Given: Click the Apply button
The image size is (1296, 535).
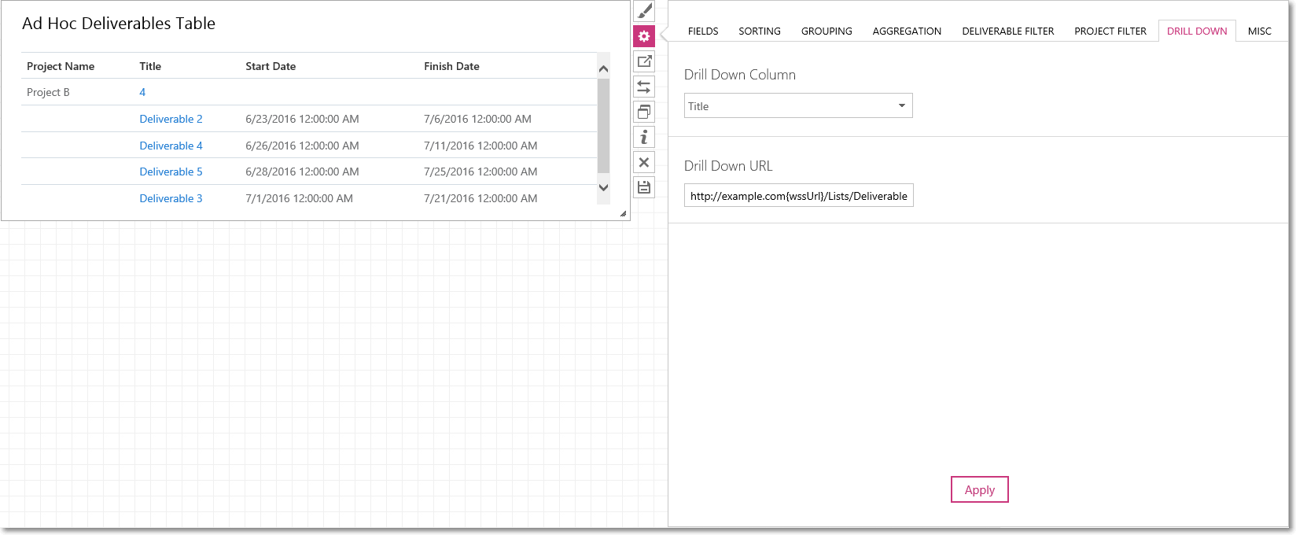Looking at the screenshot, I should pos(980,489).
